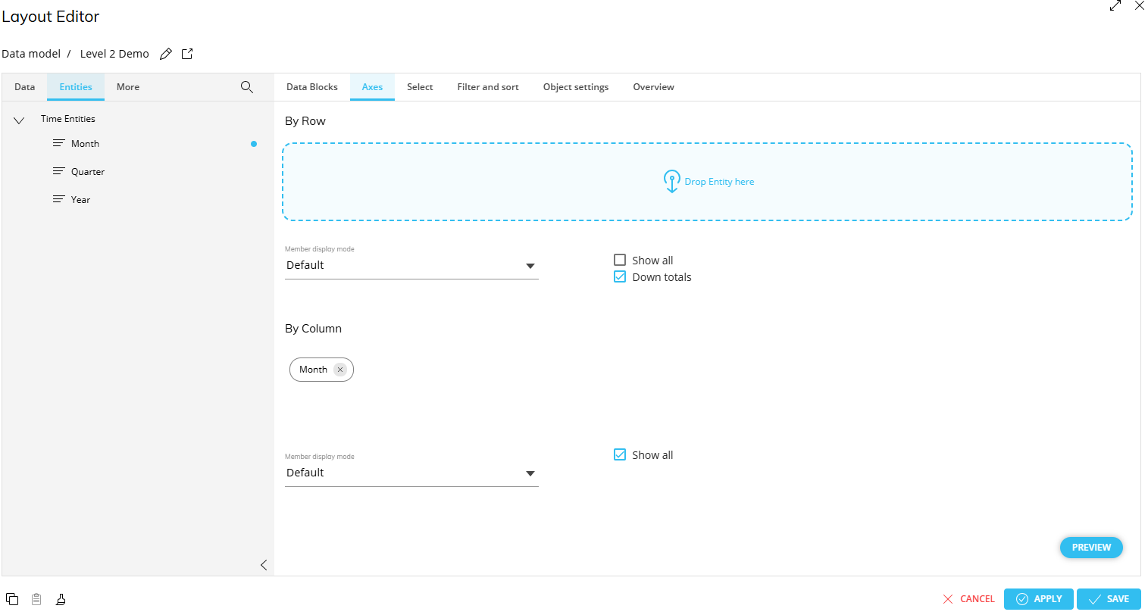Click the Quarter entity list icon
Screen dimensions: 1148x615
pyautogui.click(x=58, y=171)
